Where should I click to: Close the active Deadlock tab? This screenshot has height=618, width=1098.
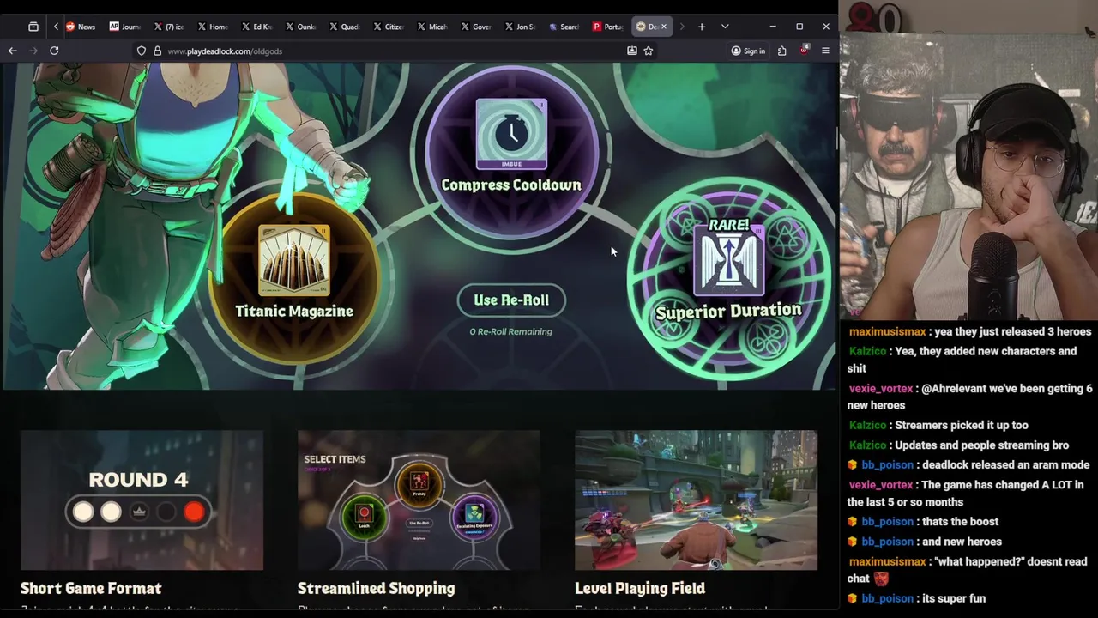pos(663,27)
